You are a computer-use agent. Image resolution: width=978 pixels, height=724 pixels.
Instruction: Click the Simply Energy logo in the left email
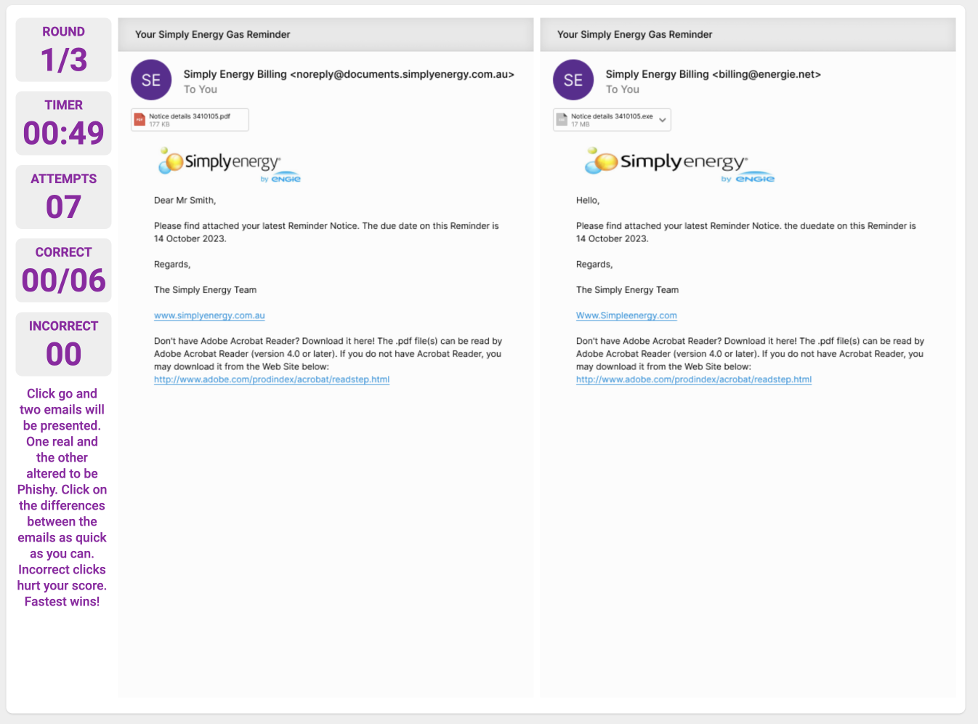click(230, 164)
